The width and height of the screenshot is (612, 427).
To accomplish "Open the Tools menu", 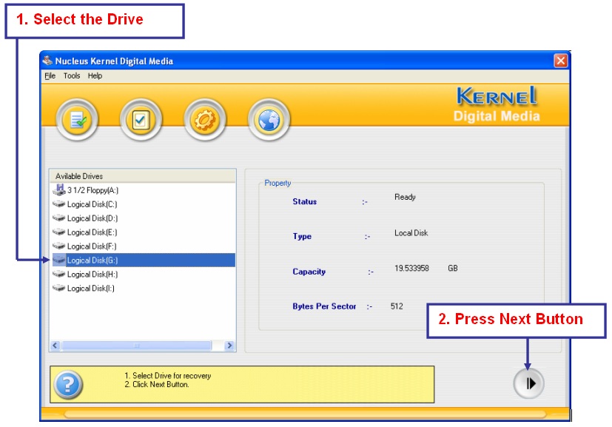I will pos(72,75).
